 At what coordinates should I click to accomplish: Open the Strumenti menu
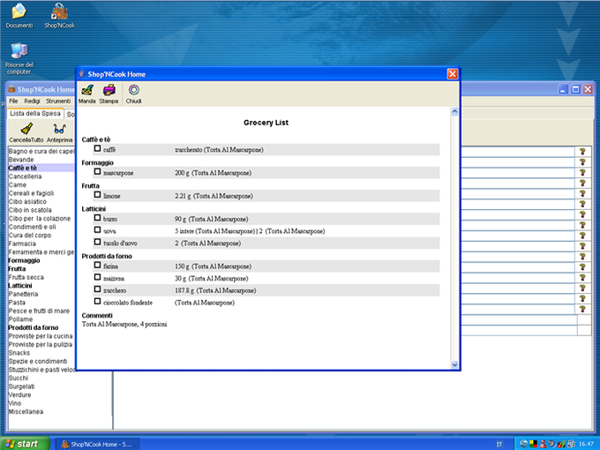coord(58,101)
